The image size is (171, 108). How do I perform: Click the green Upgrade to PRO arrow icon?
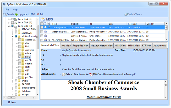pyautogui.click(x=16, y=14)
